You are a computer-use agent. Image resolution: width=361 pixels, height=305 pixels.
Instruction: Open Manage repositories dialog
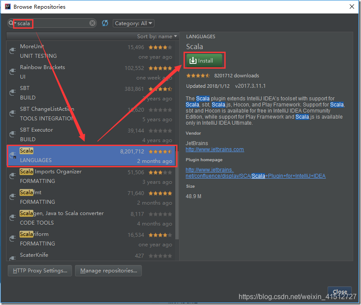[108, 270]
